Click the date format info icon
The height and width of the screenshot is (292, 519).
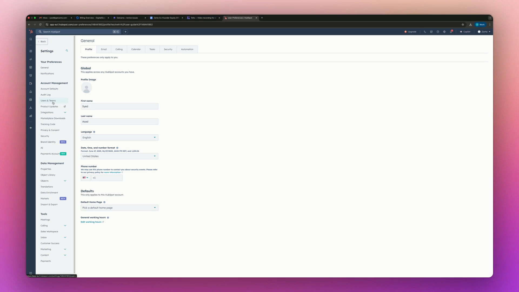117,148
